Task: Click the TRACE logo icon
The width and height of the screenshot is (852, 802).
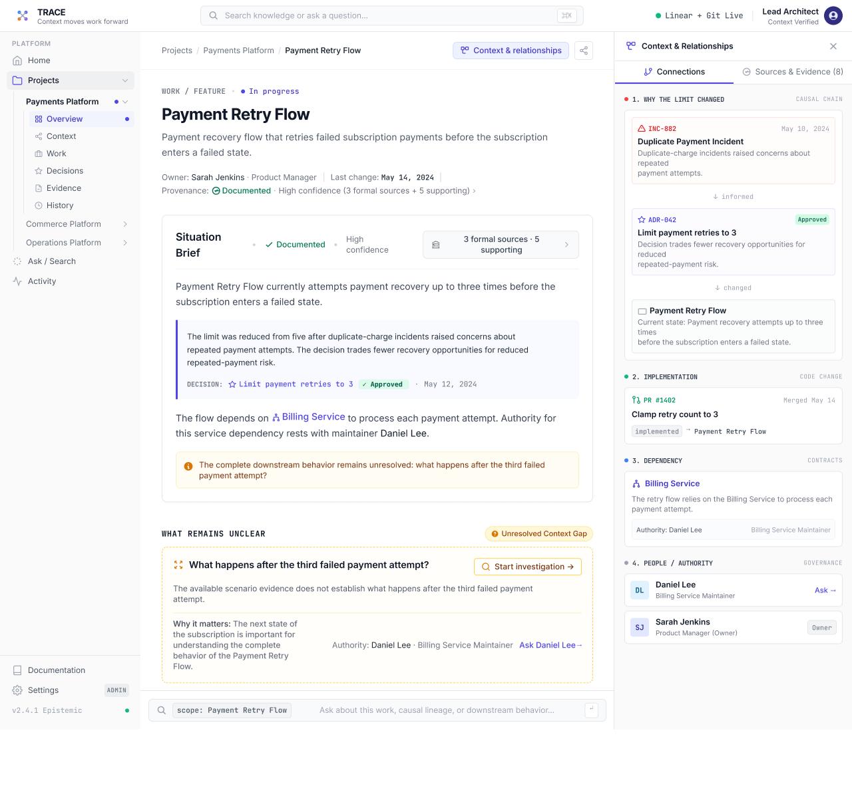Action: point(23,15)
